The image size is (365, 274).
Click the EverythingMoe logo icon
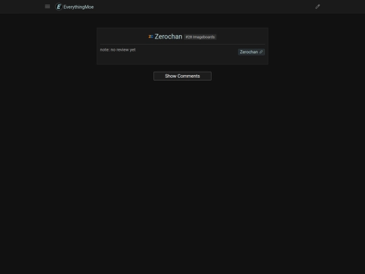(59, 7)
